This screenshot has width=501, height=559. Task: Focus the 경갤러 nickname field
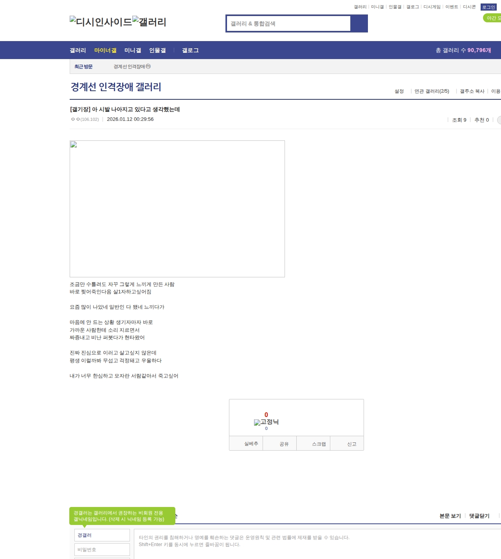[x=102, y=535]
